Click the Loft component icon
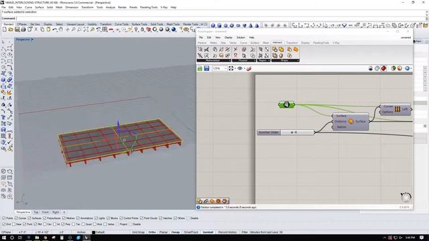429x241 pixels. 397,109
